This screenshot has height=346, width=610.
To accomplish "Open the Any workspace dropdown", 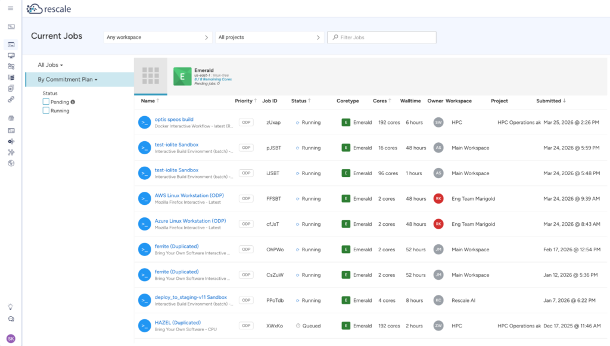I will pyautogui.click(x=157, y=38).
